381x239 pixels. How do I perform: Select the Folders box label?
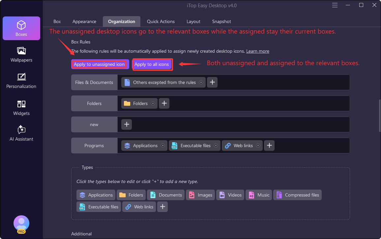(x=94, y=103)
